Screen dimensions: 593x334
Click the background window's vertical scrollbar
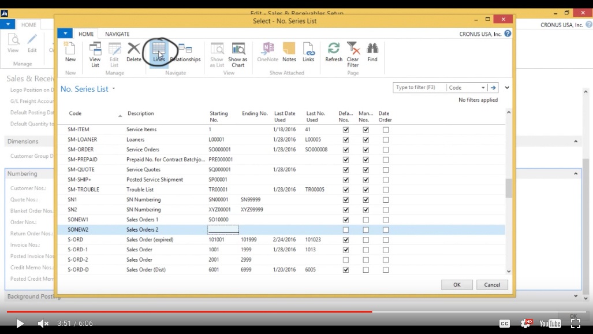click(586, 227)
